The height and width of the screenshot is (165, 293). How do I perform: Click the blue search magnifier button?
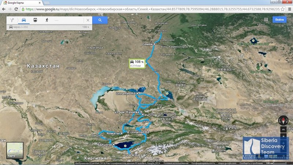(x=100, y=20)
